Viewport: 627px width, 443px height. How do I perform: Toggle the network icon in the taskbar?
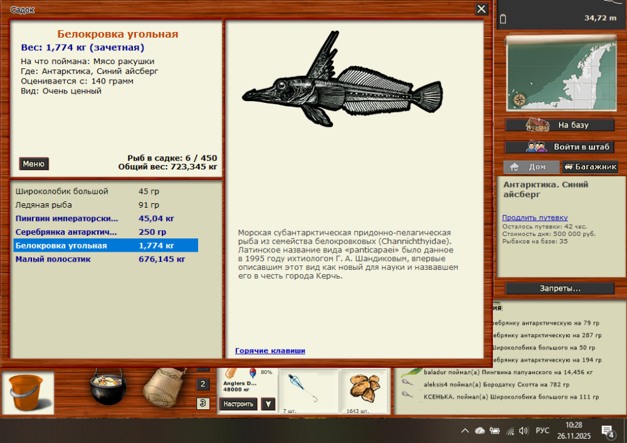coord(510,430)
